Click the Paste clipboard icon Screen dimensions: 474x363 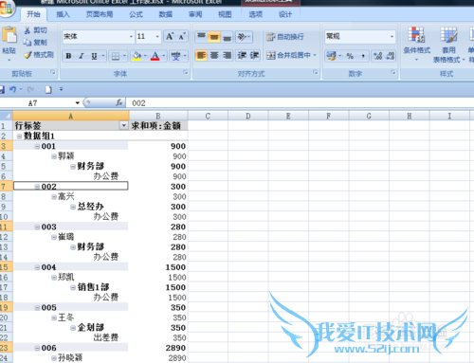click(x=9, y=35)
